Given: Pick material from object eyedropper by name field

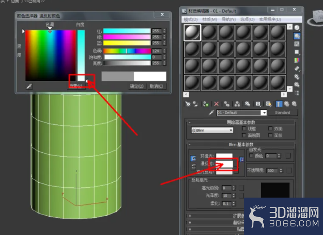Looking at the screenshot, I should (211, 113).
